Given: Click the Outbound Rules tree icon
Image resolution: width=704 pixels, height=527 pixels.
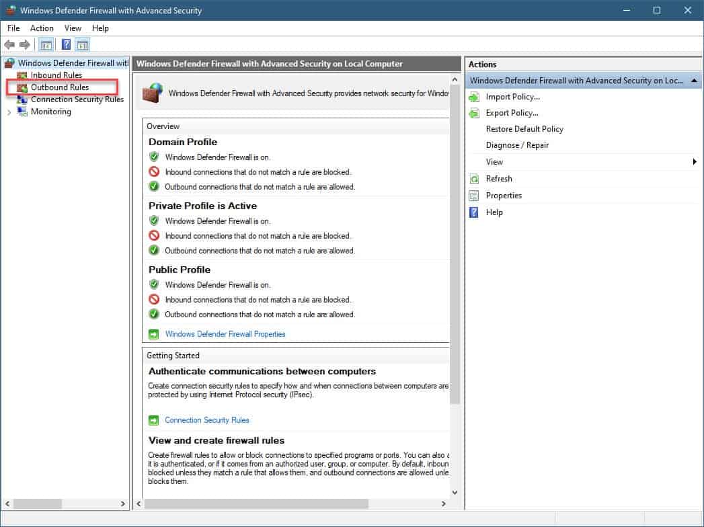Looking at the screenshot, I should [22, 87].
